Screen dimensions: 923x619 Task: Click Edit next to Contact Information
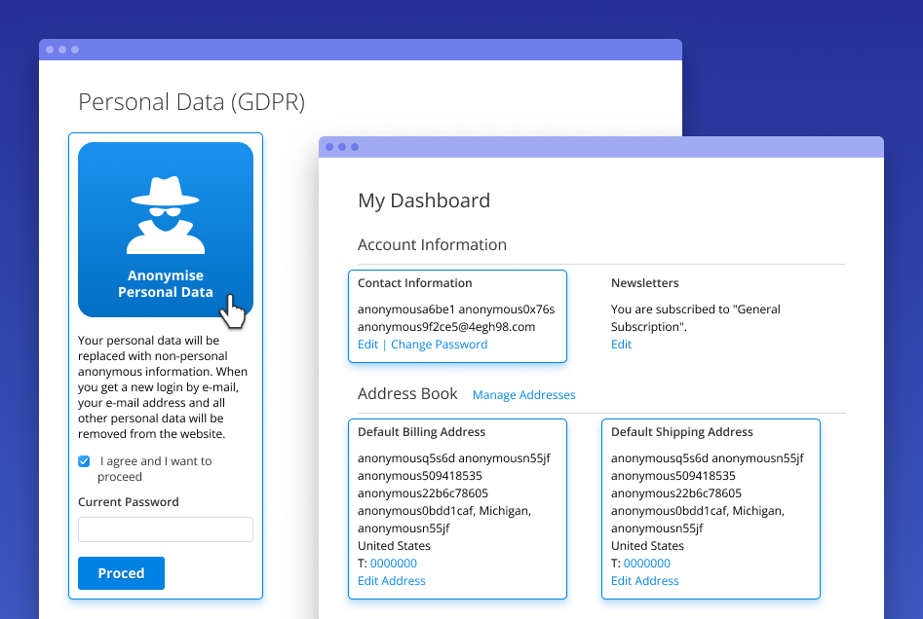click(x=367, y=344)
